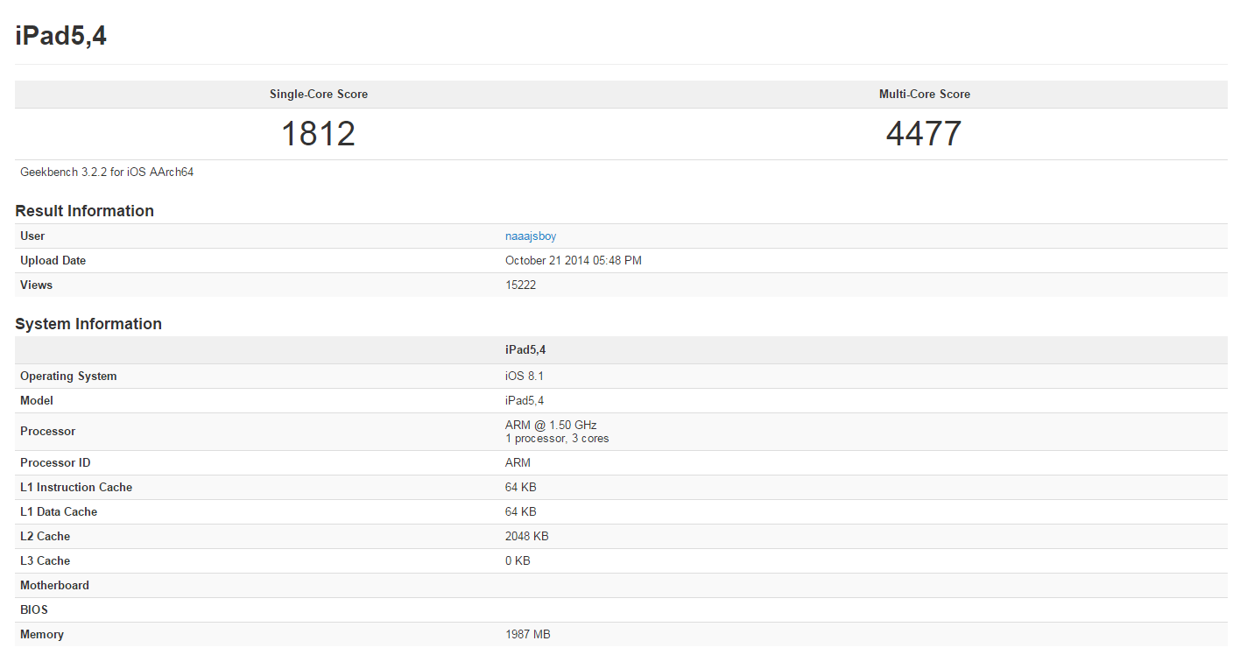Click the System Information section heading
The image size is (1240, 662).
tap(88, 324)
